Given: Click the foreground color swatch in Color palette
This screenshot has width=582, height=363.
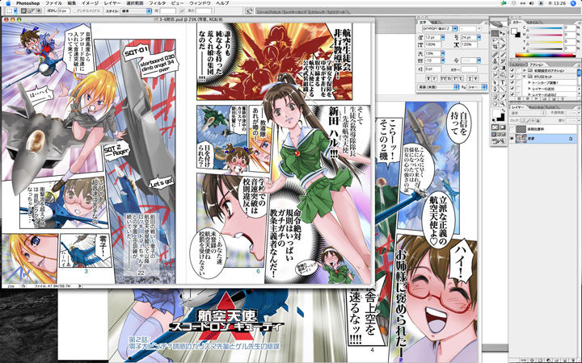Looking at the screenshot, I should coord(514,31).
